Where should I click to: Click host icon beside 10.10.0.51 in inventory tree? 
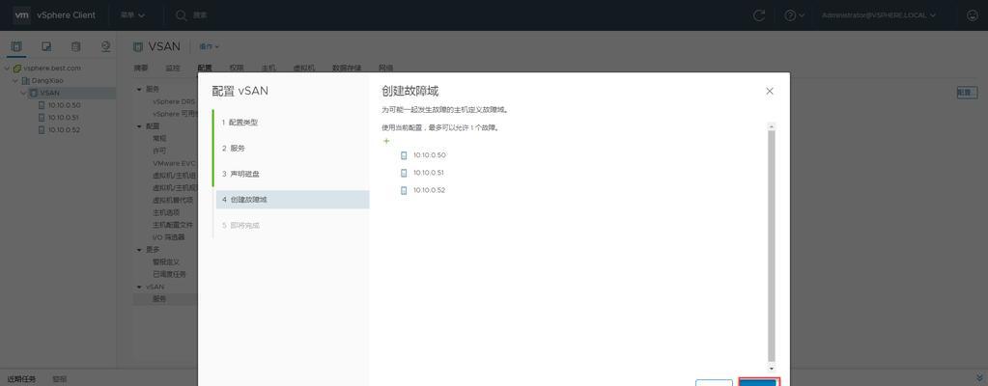(x=42, y=118)
